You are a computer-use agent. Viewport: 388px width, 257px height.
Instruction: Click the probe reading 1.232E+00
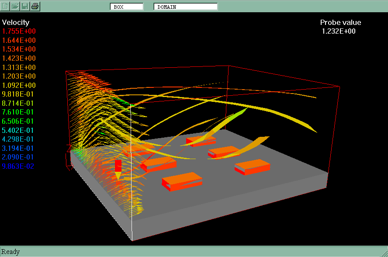tap(339, 31)
